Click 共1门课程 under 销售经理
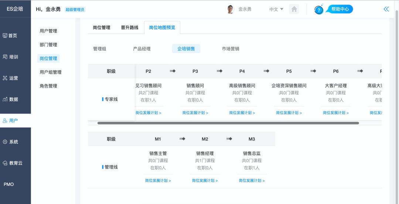This screenshot has height=204, width=399. (x=205, y=160)
